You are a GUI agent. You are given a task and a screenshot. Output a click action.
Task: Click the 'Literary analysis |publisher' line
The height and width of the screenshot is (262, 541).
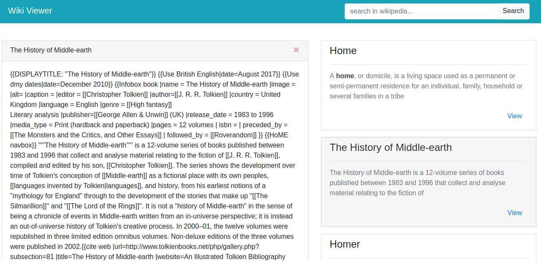142,115
